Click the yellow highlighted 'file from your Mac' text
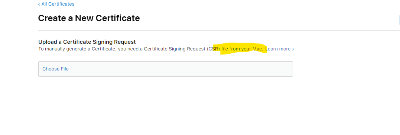The height and width of the screenshot is (135, 400). tap(243, 49)
